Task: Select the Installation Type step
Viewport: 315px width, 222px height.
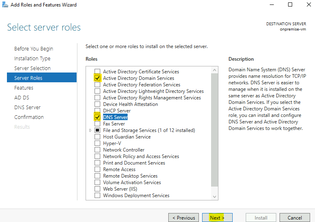Action: pyautogui.click(x=32, y=58)
